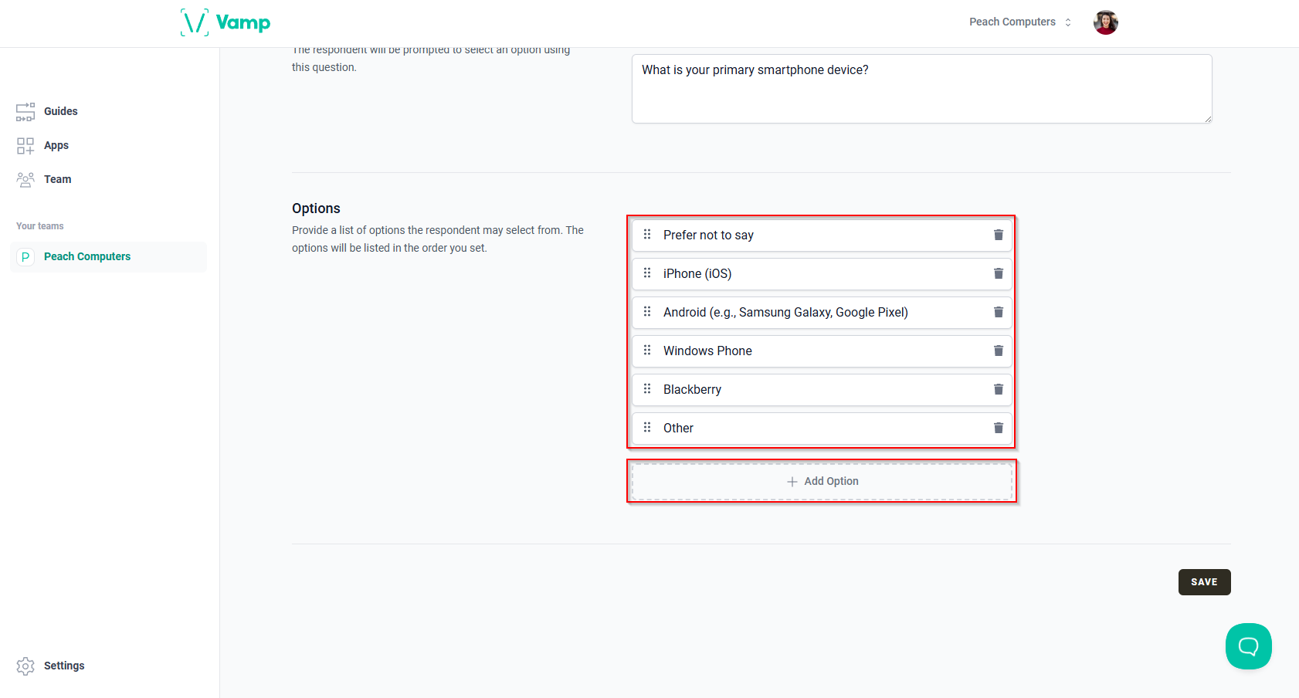Open the Team page from the sidebar
The image size is (1299, 698).
coord(57,178)
